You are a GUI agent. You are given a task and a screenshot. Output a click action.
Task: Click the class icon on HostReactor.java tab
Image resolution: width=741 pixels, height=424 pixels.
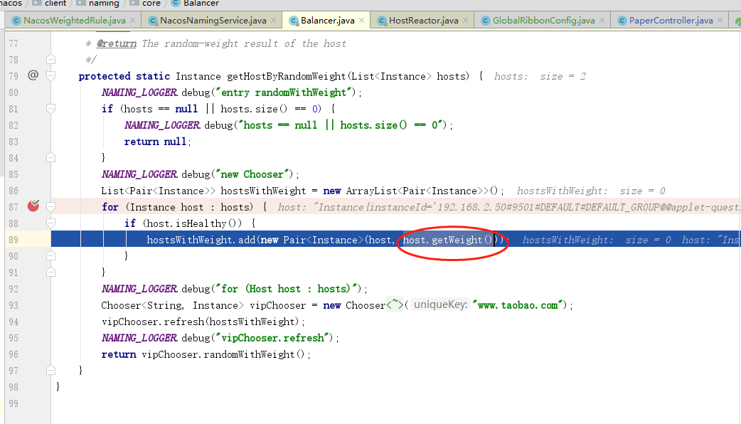click(x=382, y=21)
